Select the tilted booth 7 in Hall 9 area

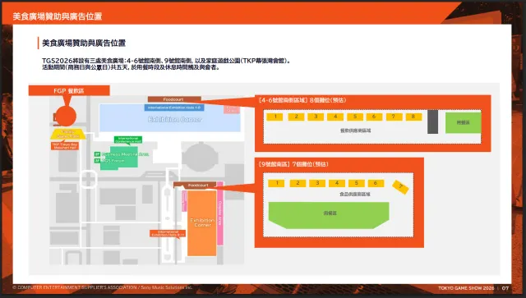(400, 186)
